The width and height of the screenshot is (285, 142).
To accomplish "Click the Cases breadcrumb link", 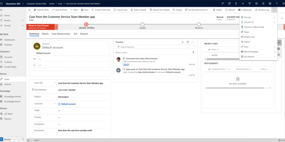I will [61, 4].
